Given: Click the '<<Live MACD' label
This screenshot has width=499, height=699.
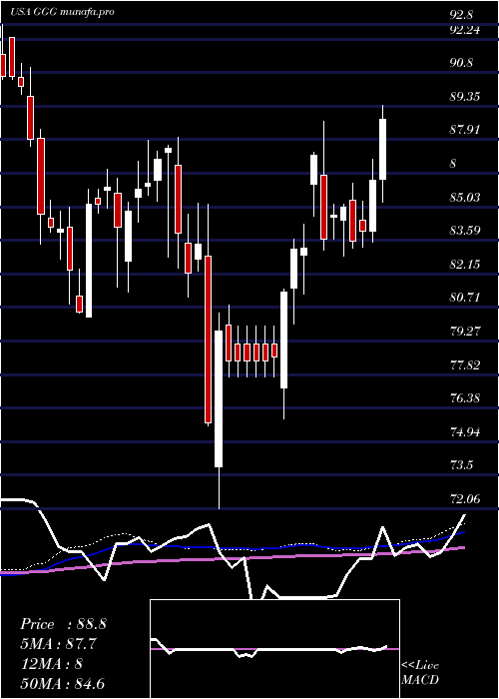Looking at the screenshot, I should (420, 672).
